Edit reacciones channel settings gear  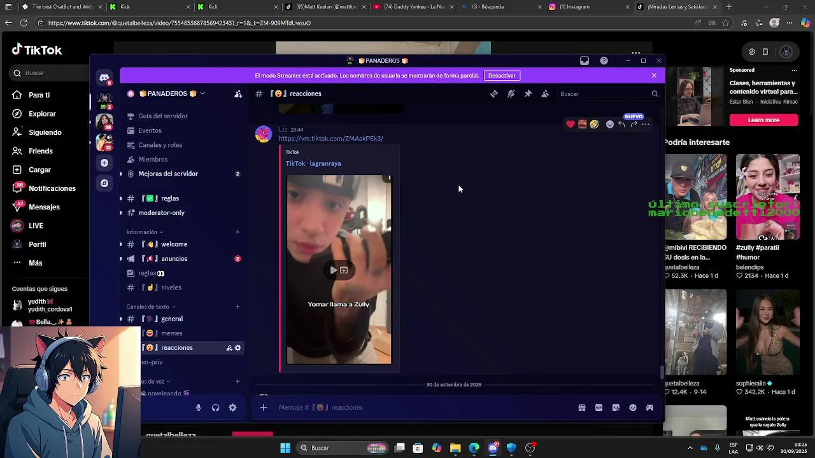click(x=238, y=348)
